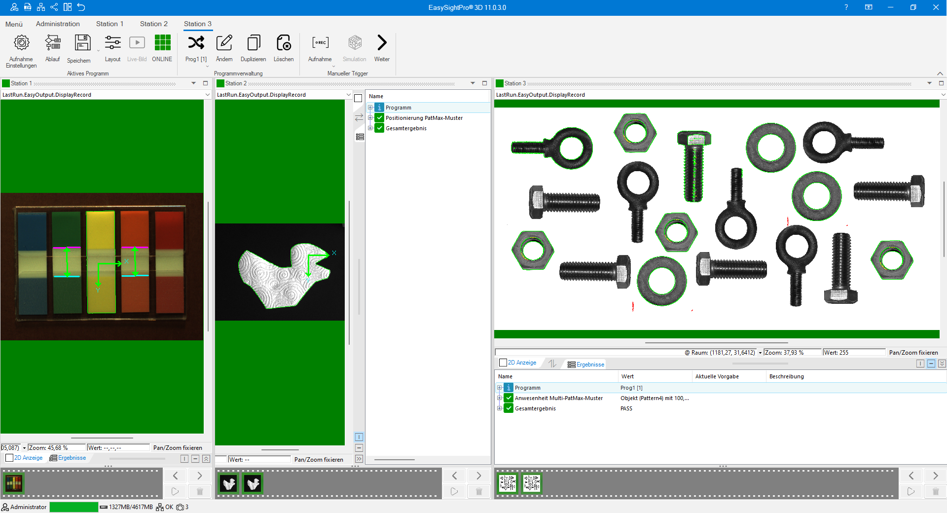
Task: Select first thumbnail in Station 3 filmstrip
Action: [x=508, y=483]
